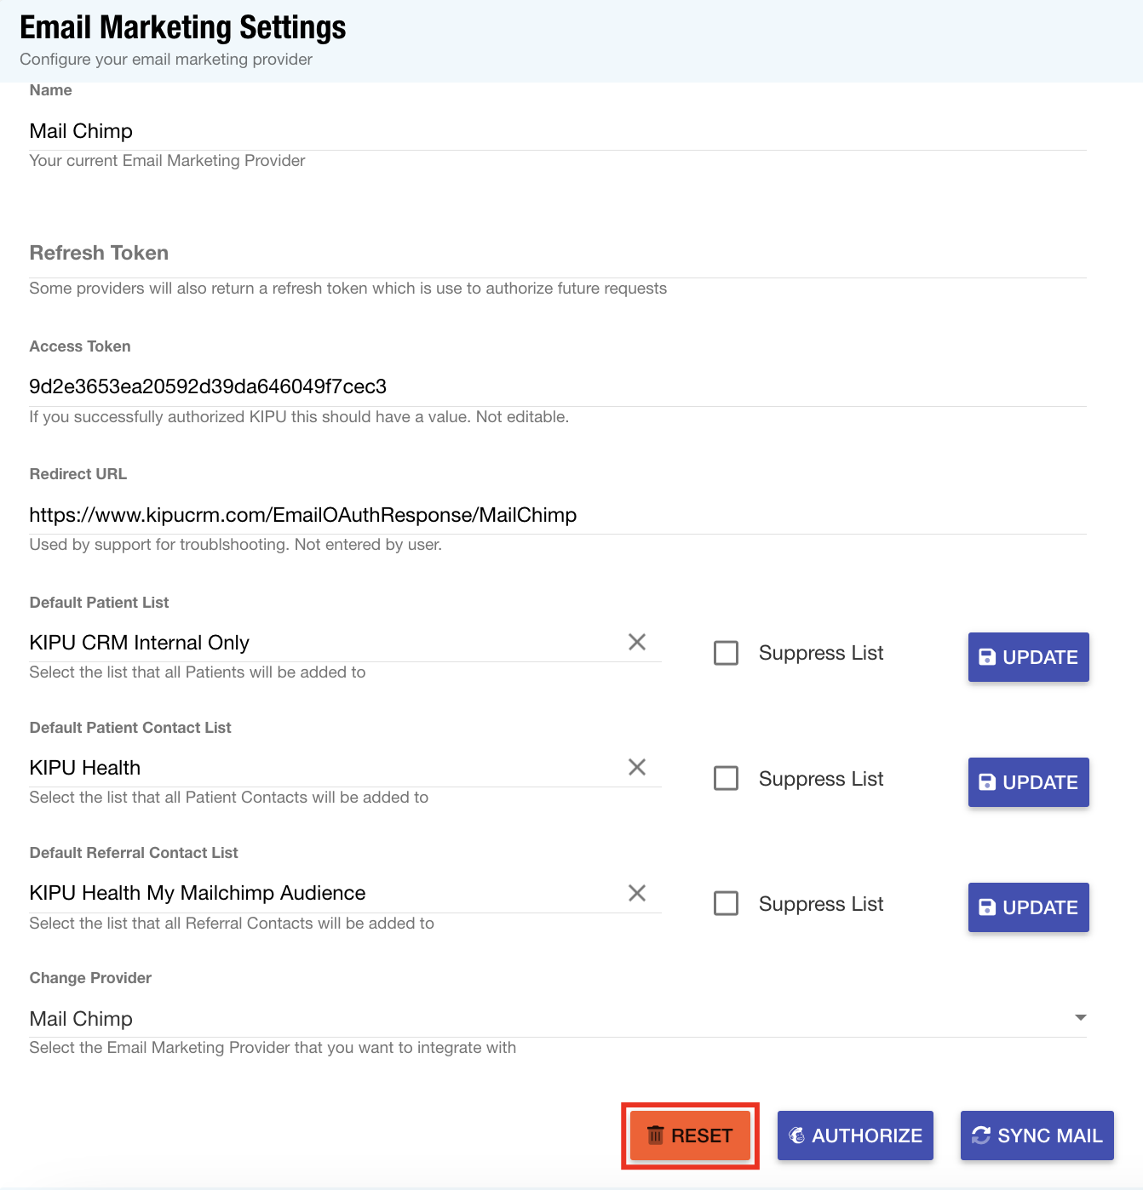The height and width of the screenshot is (1190, 1143).
Task: Click the Mailchimp logo icon on Authorize
Action: coord(797,1135)
